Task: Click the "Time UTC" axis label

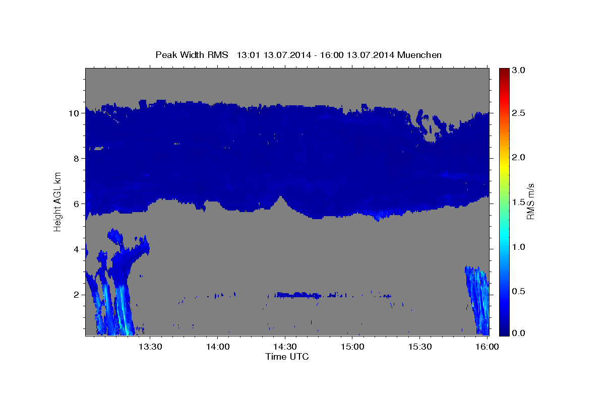Action: tap(287, 357)
